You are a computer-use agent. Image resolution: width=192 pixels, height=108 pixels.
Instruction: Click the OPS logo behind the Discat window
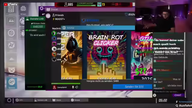[x=42, y=8]
